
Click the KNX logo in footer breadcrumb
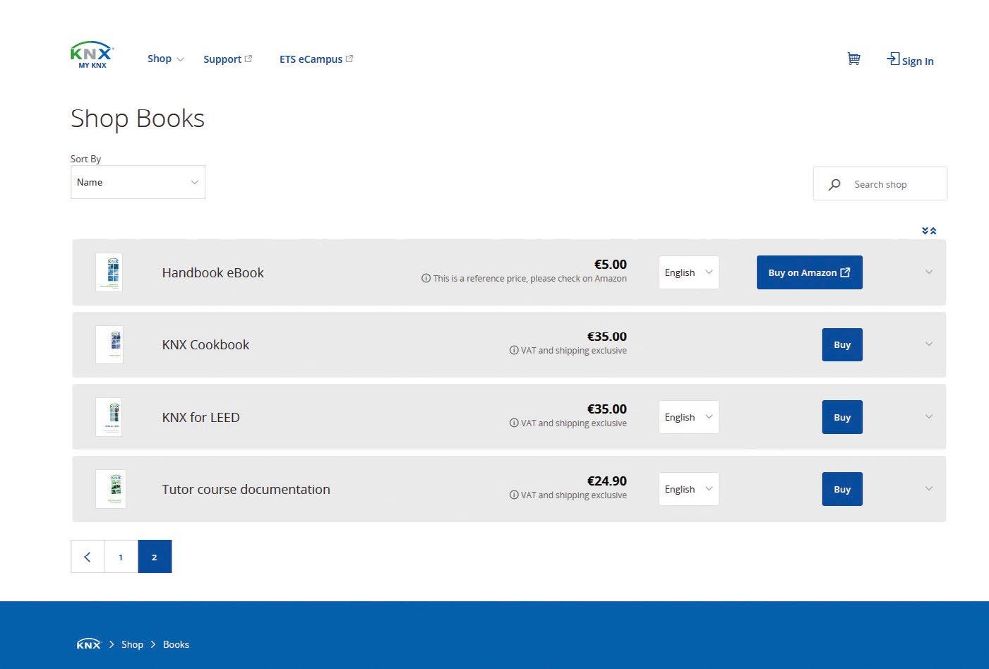(x=88, y=644)
